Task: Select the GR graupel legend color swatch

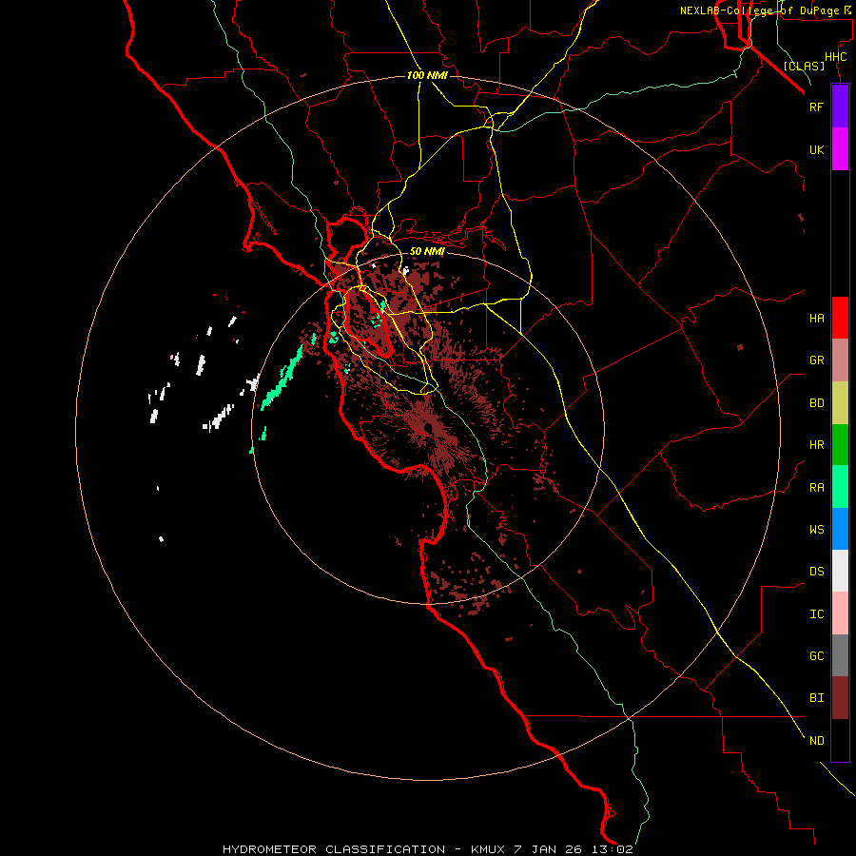Action: coord(840,360)
